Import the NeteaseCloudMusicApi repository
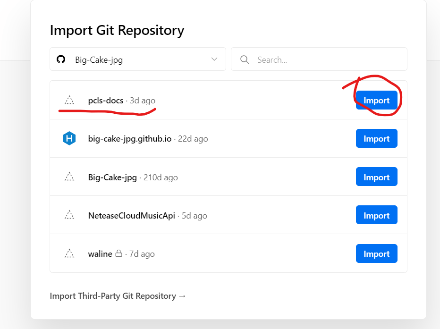 tap(376, 215)
